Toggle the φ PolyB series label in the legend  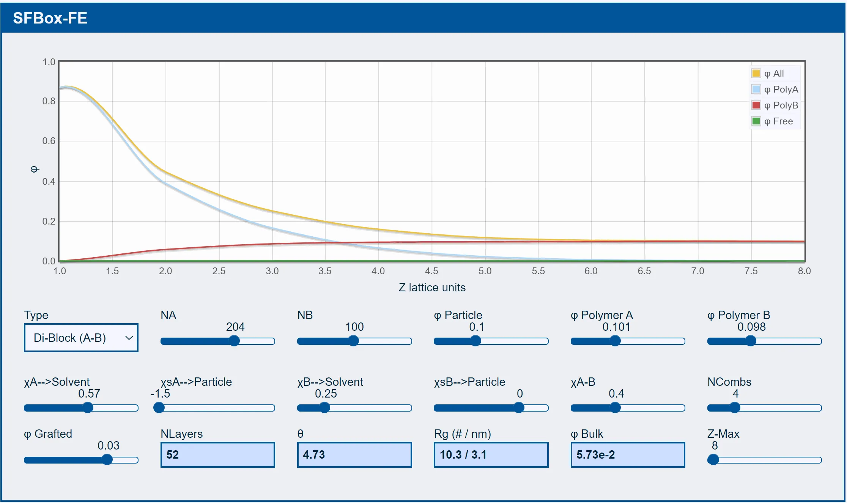tap(781, 105)
